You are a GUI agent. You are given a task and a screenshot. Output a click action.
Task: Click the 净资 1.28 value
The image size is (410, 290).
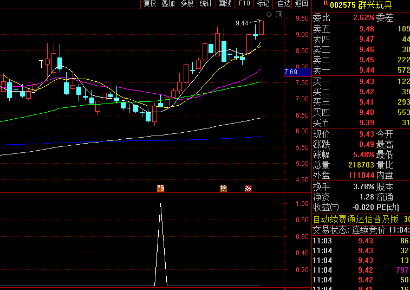coord(367,197)
